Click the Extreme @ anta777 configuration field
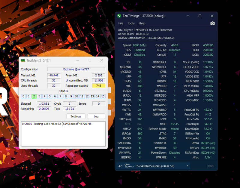The width and height of the screenshot is (240, 188). 76,69
